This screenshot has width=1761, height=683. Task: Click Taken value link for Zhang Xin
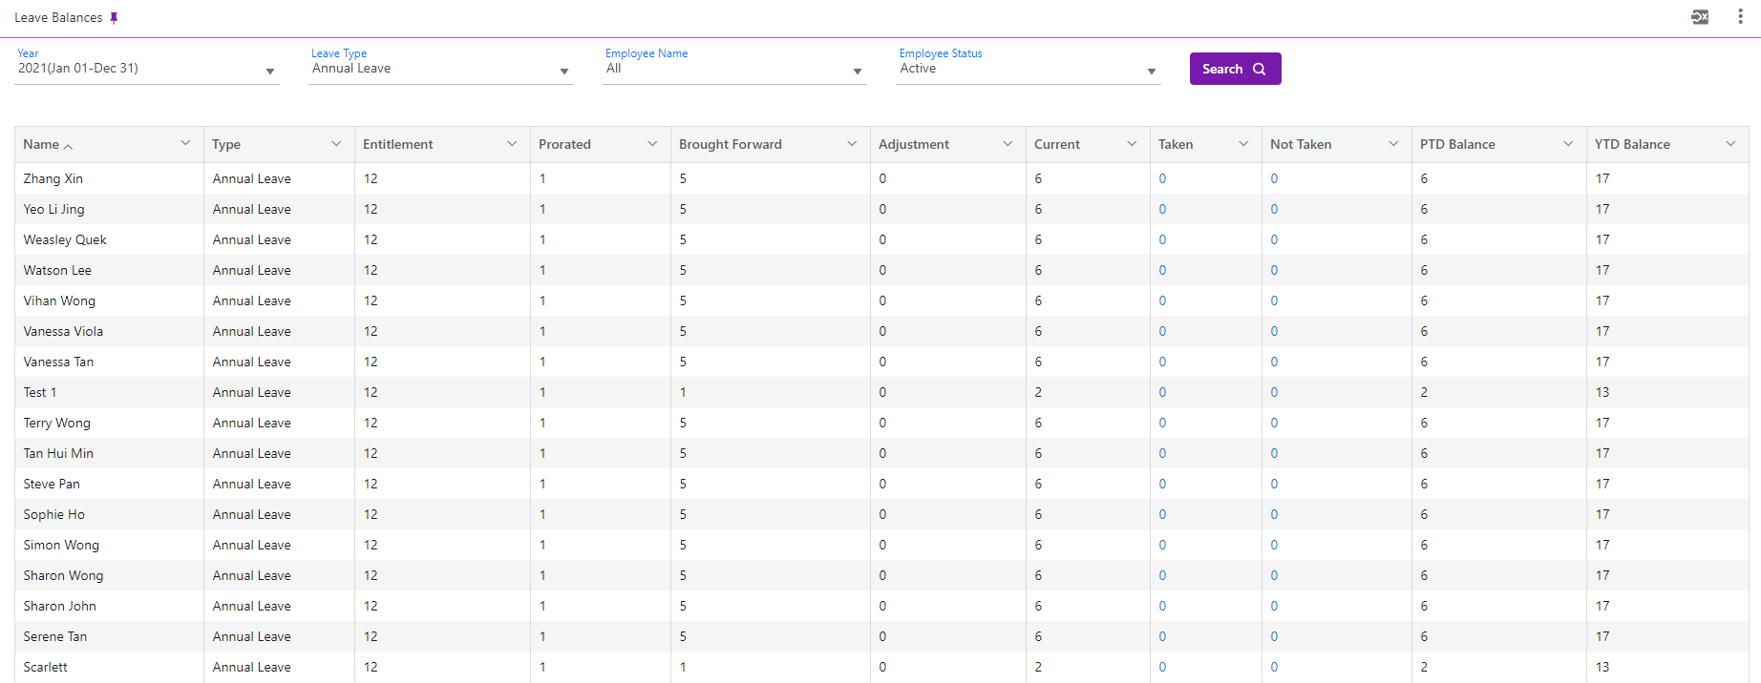tap(1162, 178)
